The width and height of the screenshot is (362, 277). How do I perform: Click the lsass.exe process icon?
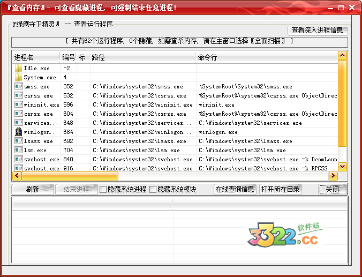(x=18, y=141)
